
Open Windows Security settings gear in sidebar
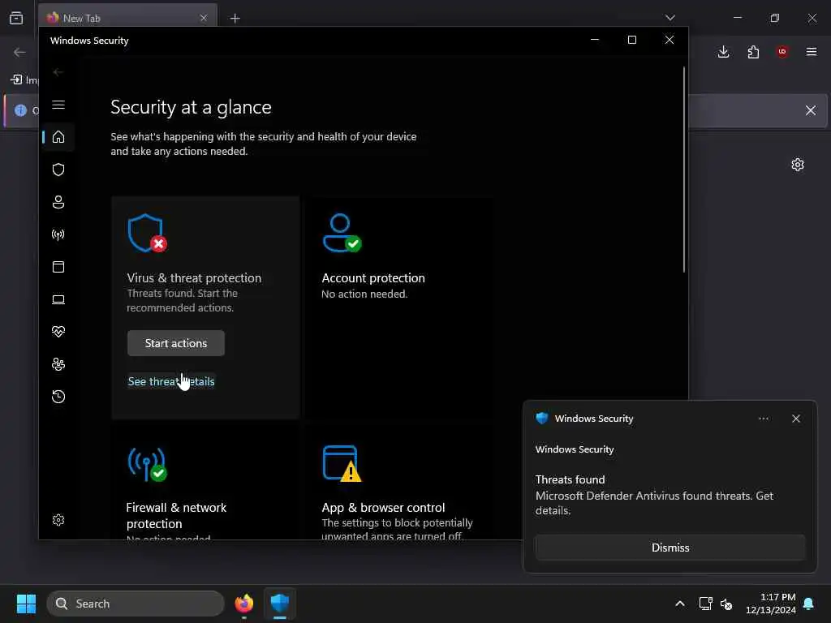pos(58,520)
